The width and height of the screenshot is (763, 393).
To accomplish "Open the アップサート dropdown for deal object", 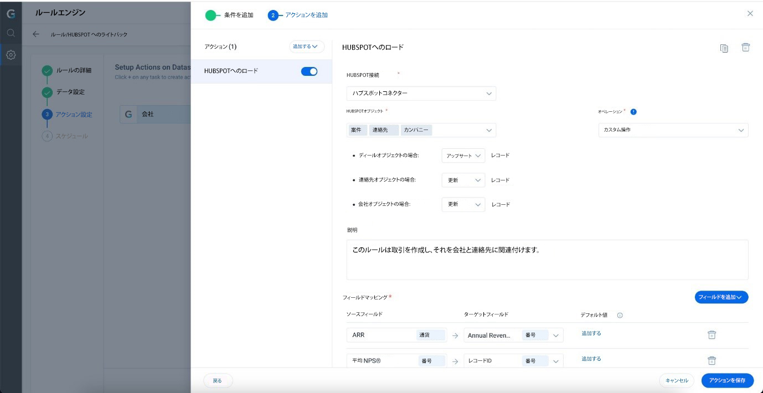I will pyautogui.click(x=463, y=156).
